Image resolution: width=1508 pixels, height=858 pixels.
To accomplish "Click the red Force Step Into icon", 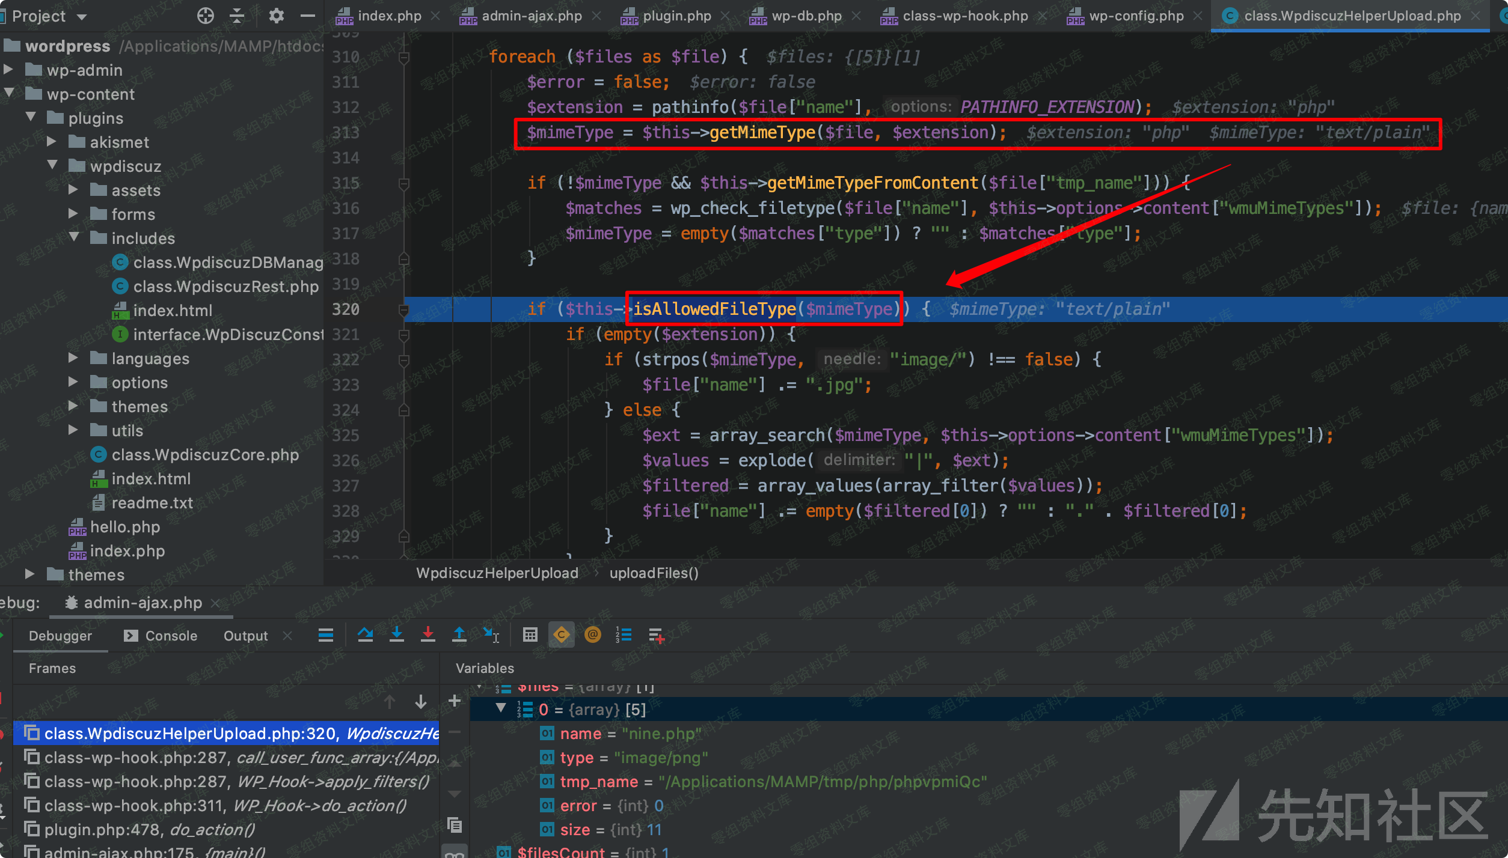I will point(428,635).
